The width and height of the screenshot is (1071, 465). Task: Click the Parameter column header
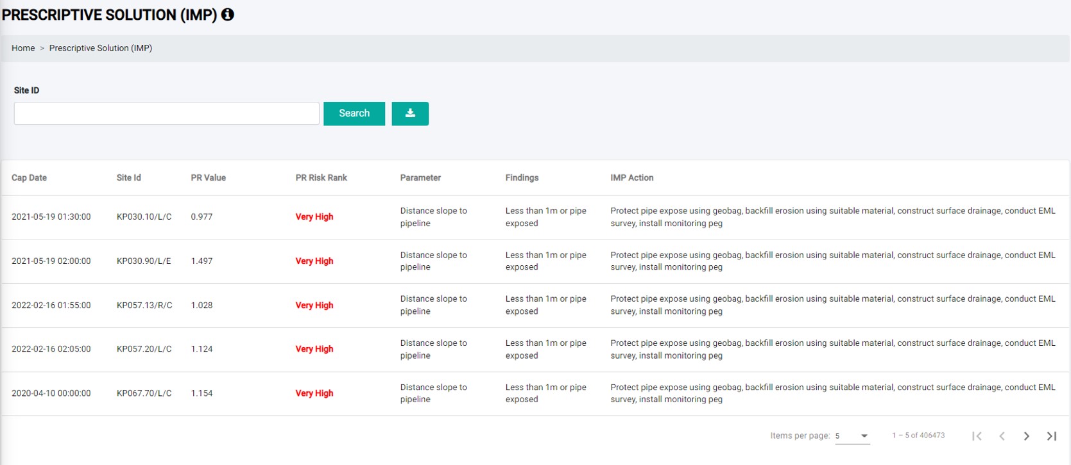pyautogui.click(x=420, y=178)
